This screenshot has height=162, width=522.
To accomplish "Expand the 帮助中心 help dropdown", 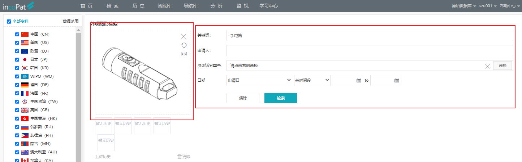I will (510, 6).
